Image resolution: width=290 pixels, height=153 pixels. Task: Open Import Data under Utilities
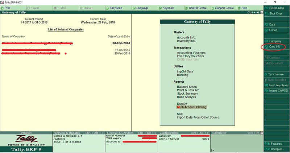pyautogui.click(x=185, y=71)
